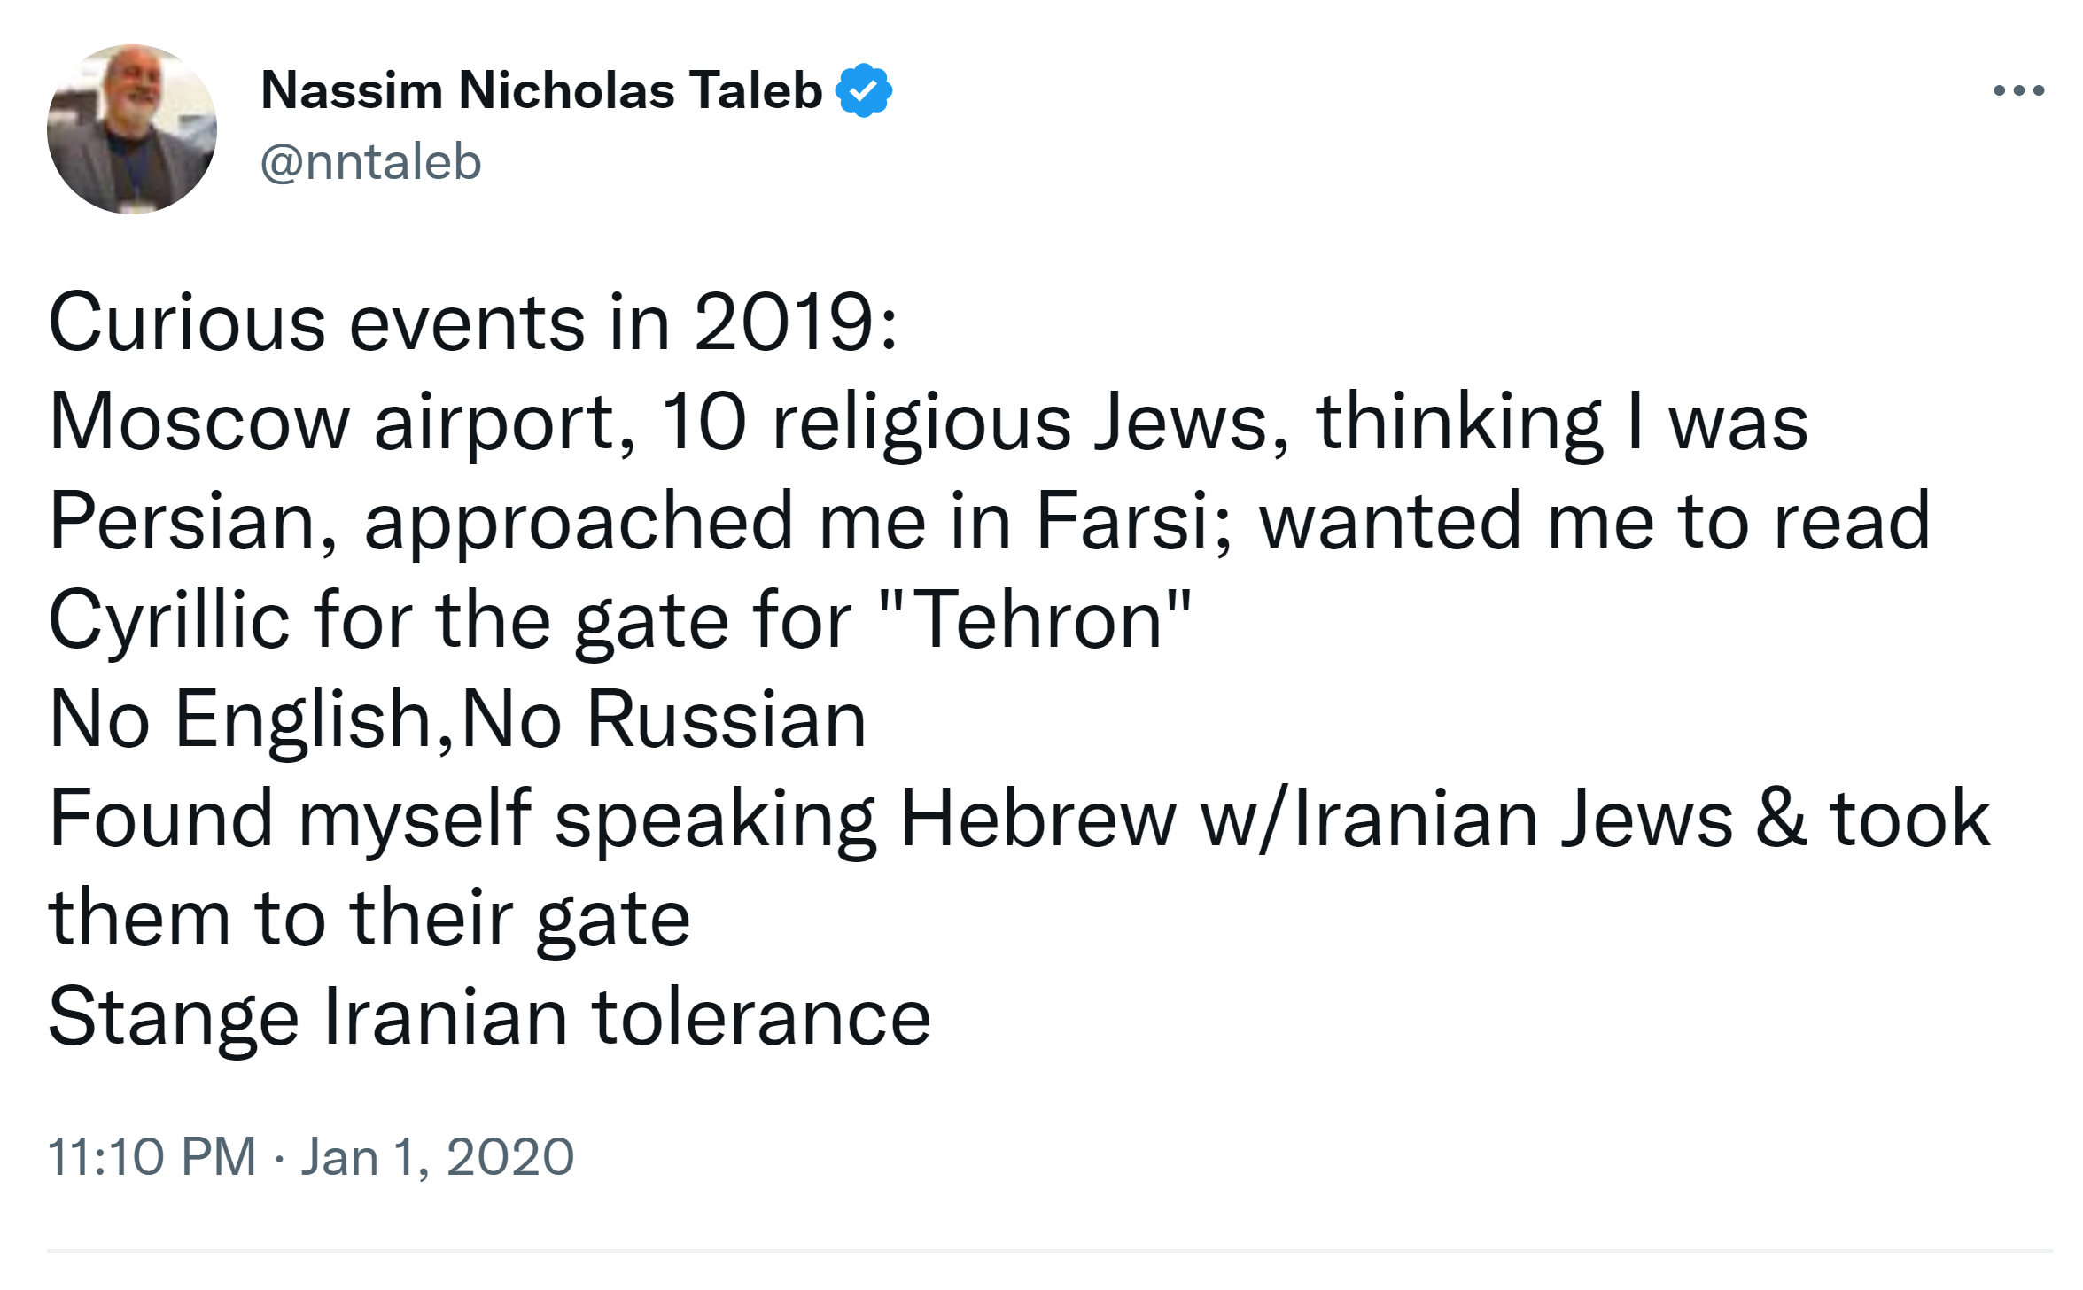Click the blue verified checkmark badge

pyautogui.click(x=863, y=90)
